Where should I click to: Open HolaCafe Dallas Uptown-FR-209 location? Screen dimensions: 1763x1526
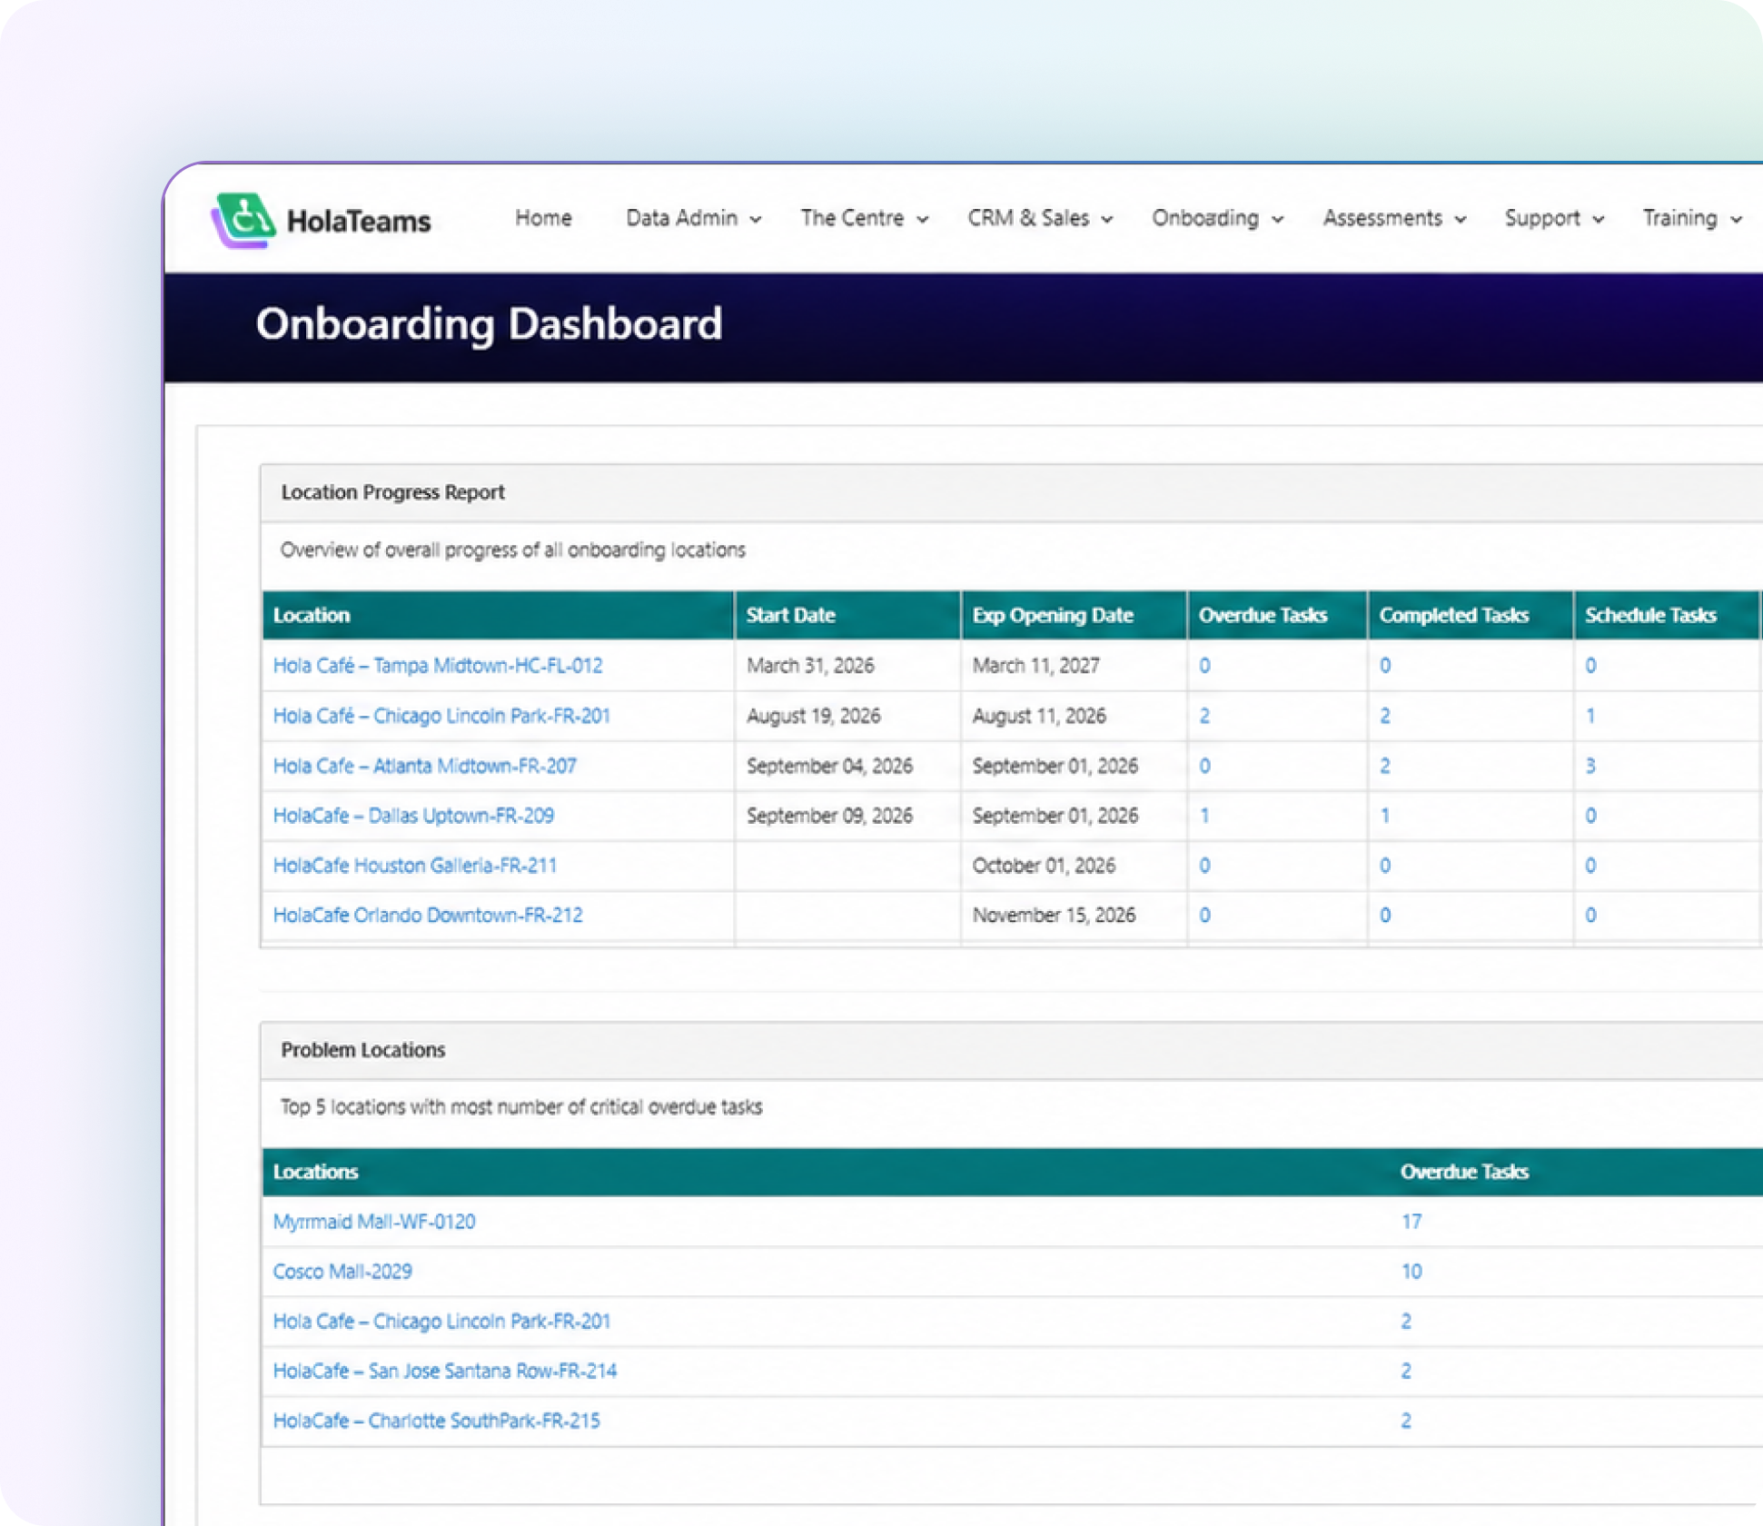413,815
